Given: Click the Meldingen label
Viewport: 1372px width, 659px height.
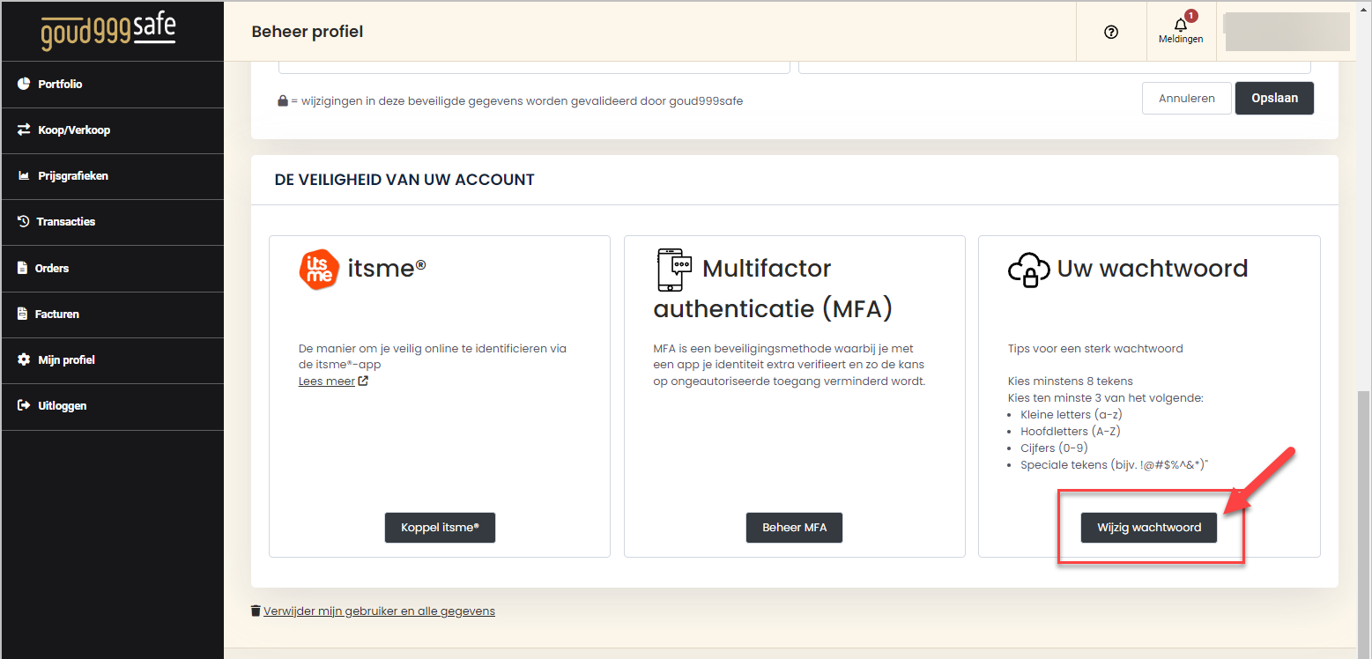Looking at the screenshot, I should [1181, 40].
